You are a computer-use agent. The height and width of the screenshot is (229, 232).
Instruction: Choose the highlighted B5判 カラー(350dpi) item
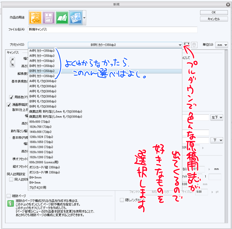point(105,71)
